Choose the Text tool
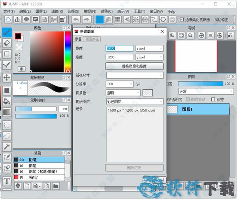The height and width of the screenshot is (199, 237). pos(7,181)
